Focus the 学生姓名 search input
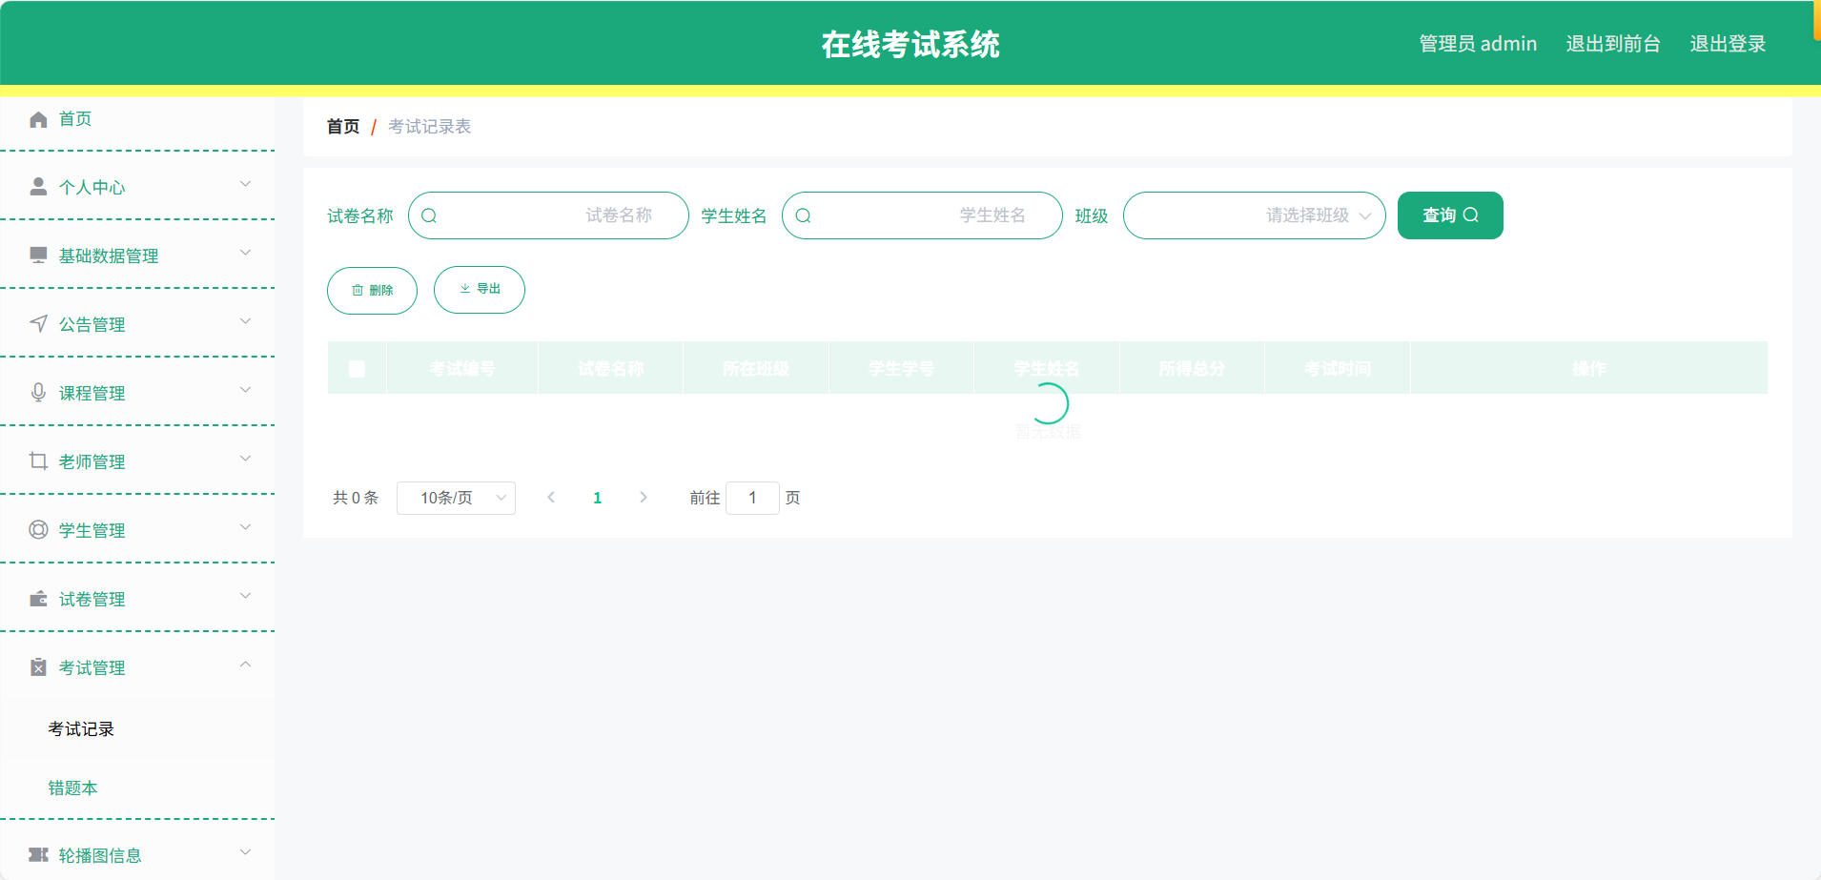The height and width of the screenshot is (880, 1821). tap(922, 215)
